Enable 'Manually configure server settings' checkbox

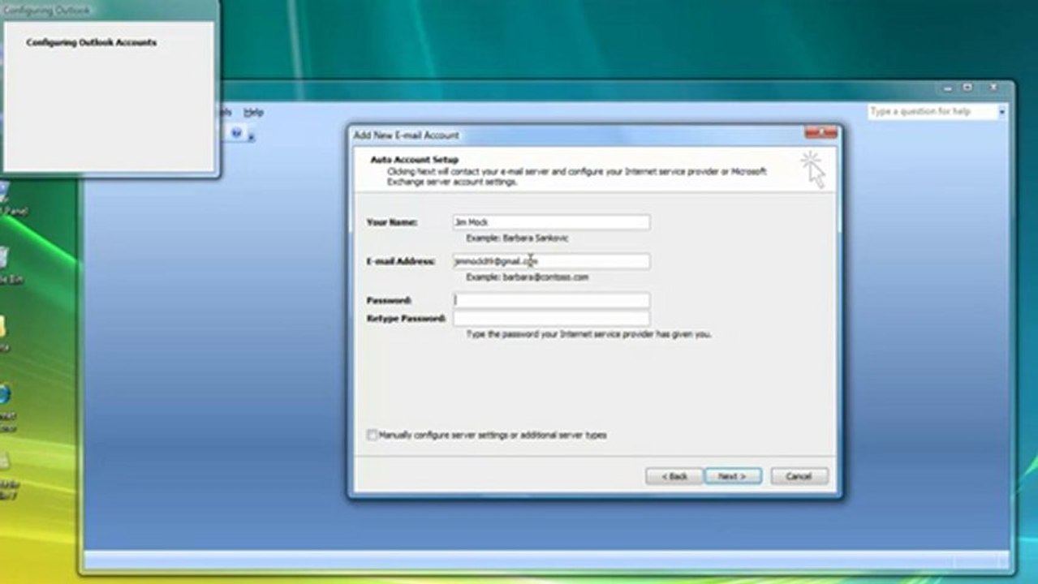[x=372, y=436]
